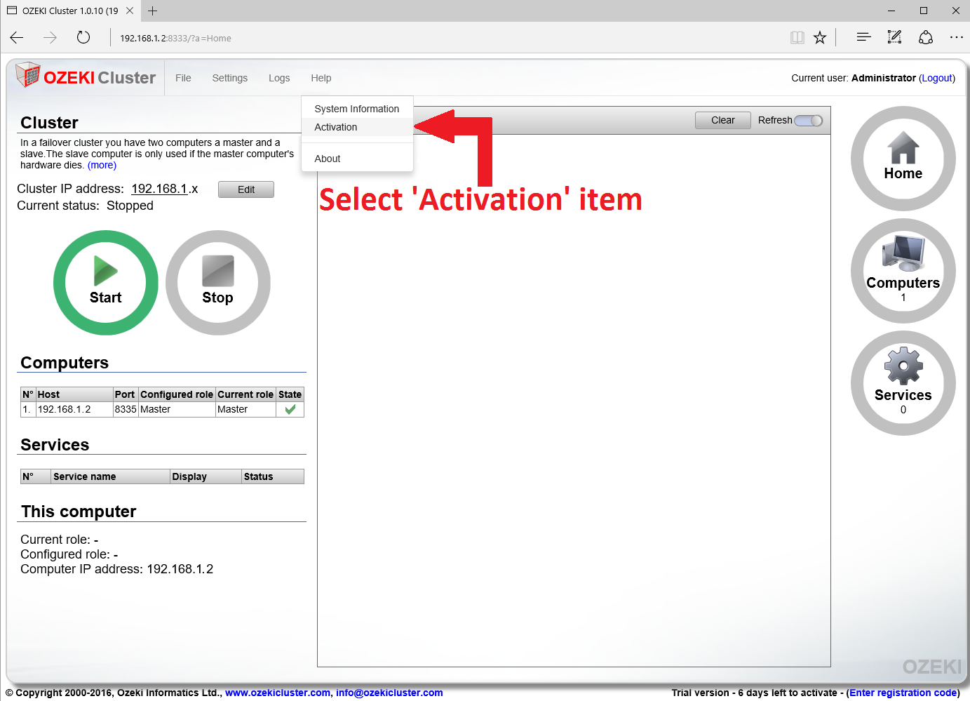Viewport: 970px width, 701px height.
Task: Click the Administrator user name
Action: click(x=884, y=78)
